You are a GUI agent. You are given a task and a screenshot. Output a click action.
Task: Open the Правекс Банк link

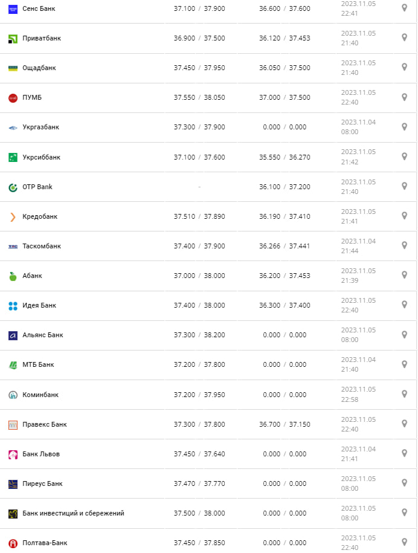(x=45, y=424)
